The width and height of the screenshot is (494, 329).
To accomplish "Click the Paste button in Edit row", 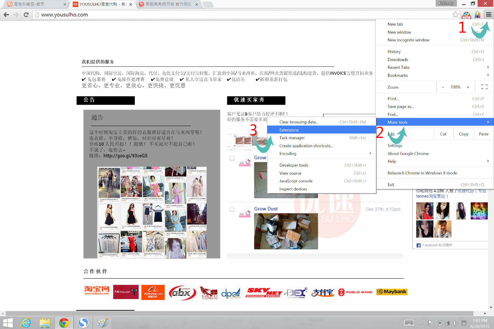I will click(x=484, y=134).
